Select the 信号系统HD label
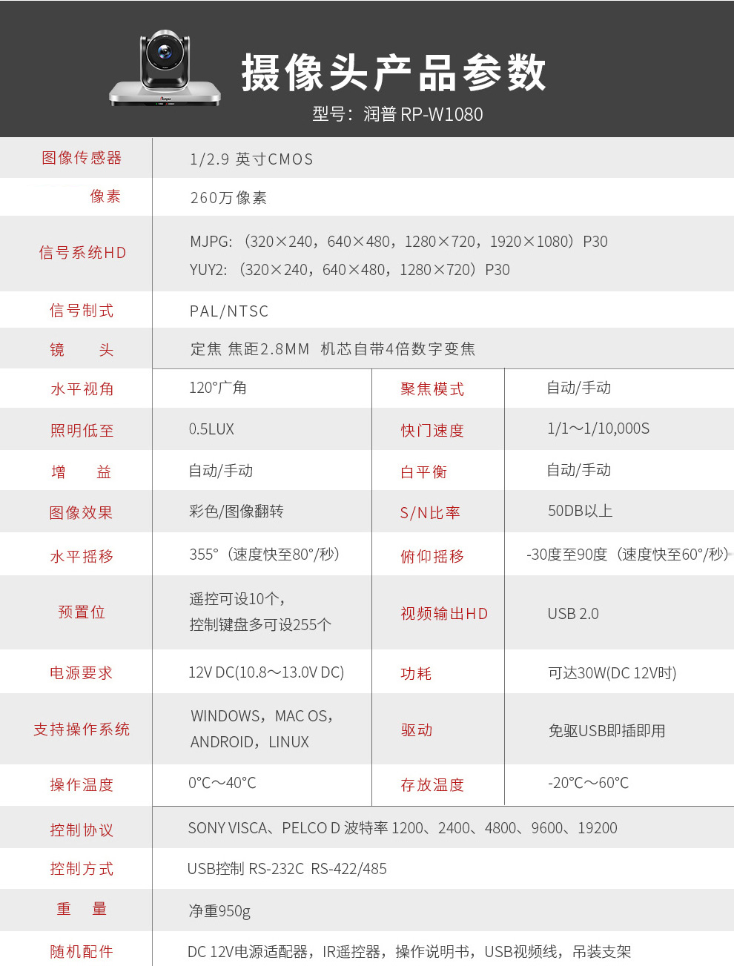 (82, 253)
